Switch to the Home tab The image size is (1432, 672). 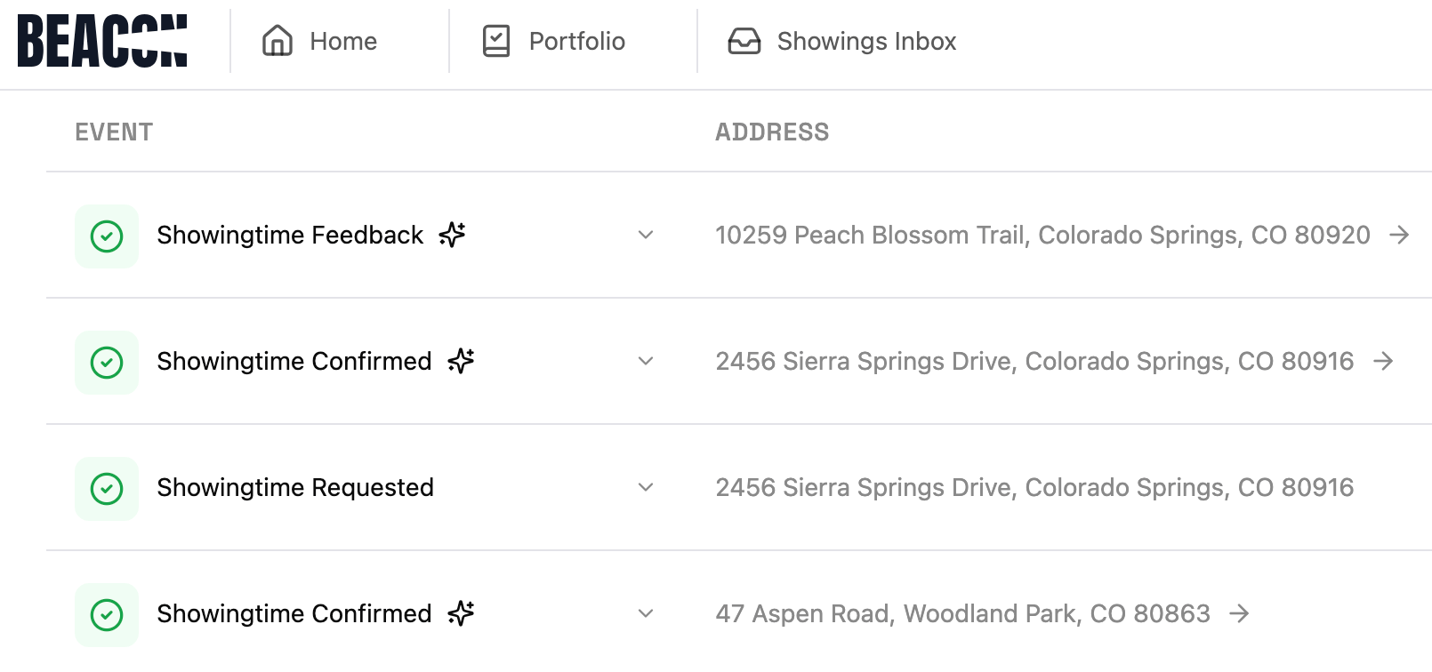342,41
